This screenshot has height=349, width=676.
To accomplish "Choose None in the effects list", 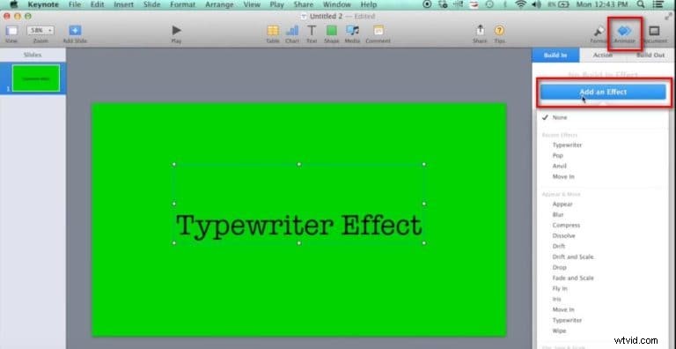I will (x=560, y=117).
